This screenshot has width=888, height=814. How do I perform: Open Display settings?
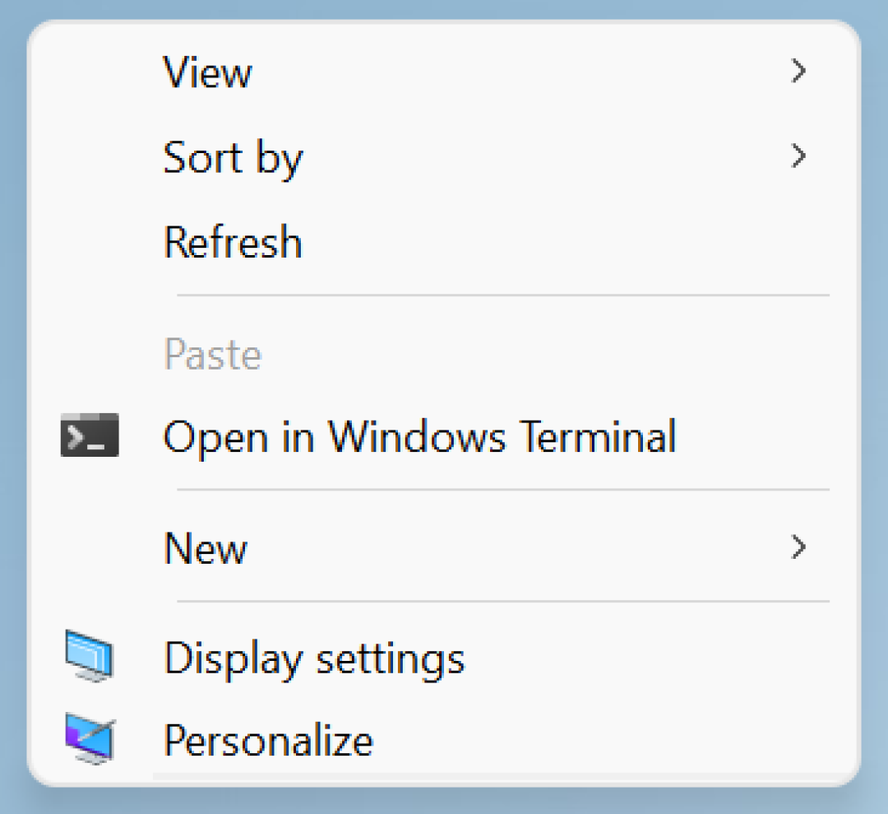pyautogui.click(x=444, y=658)
